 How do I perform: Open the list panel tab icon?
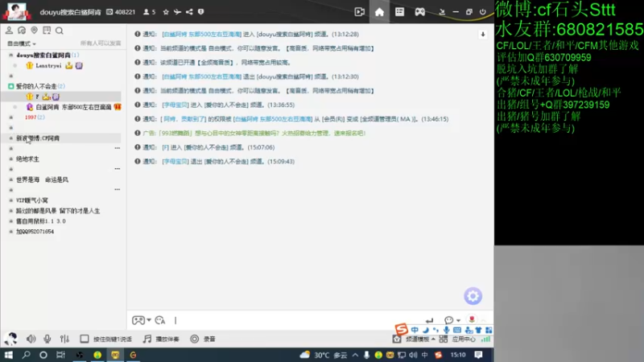pyautogui.click(x=399, y=12)
